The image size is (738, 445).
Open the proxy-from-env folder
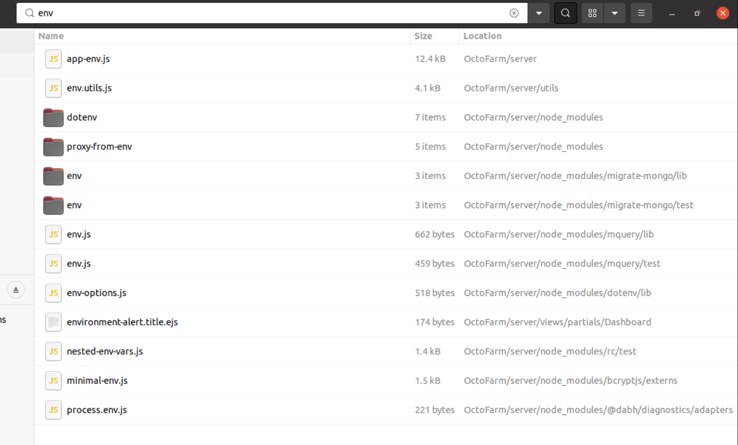(x=99, y=147)
